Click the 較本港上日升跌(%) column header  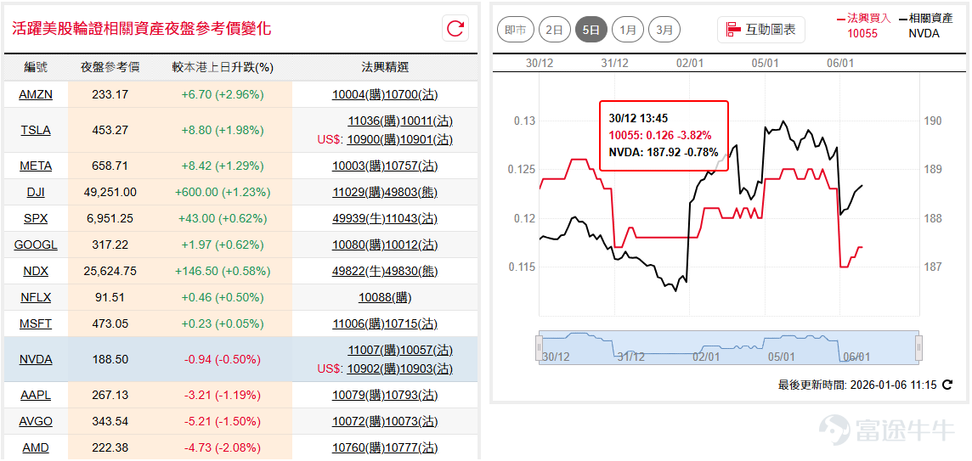coord(223,68)
